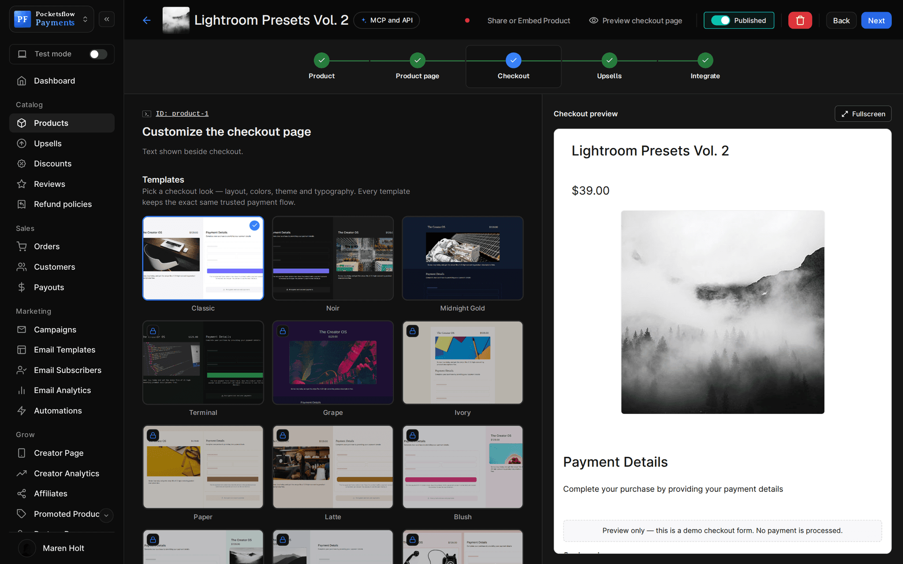Open Maren Holt user profile
903x564 pixels.
62,548
